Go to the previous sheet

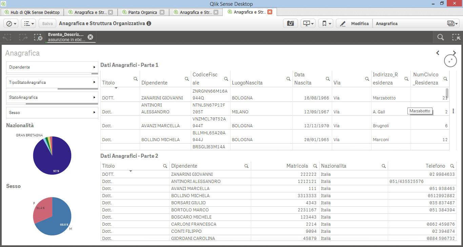point(438,53)
